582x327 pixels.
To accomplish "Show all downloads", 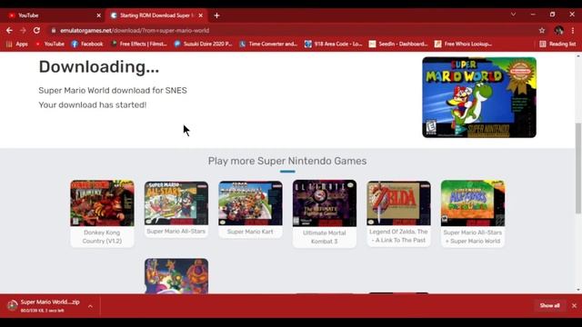I will [x=549, y=305].
